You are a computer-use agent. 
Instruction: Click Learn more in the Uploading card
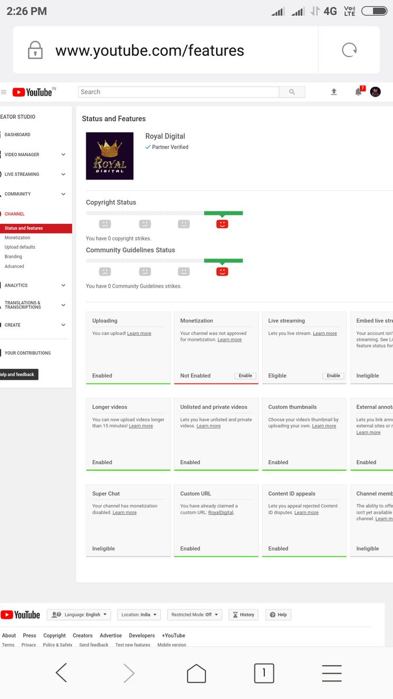[x=139, y=334]
